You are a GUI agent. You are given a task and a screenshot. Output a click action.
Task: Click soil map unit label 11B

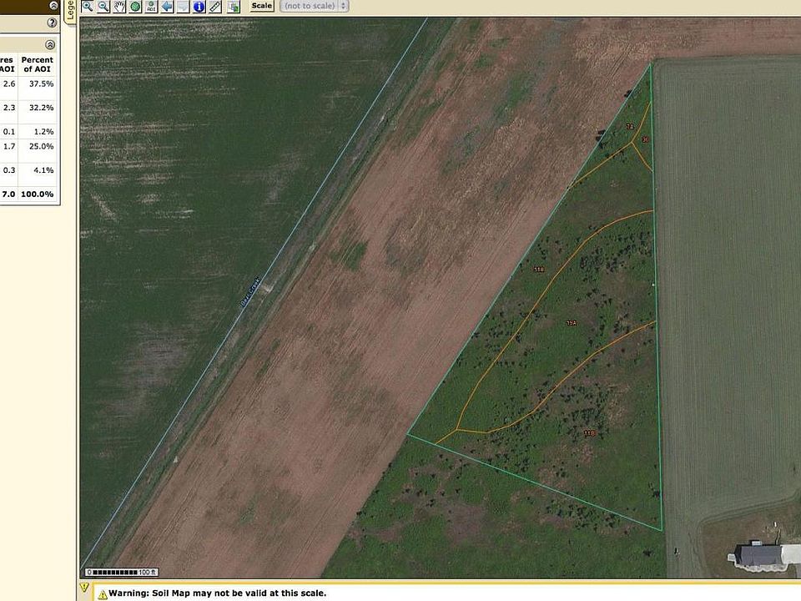pyautogui.click(x=590, y=433)
